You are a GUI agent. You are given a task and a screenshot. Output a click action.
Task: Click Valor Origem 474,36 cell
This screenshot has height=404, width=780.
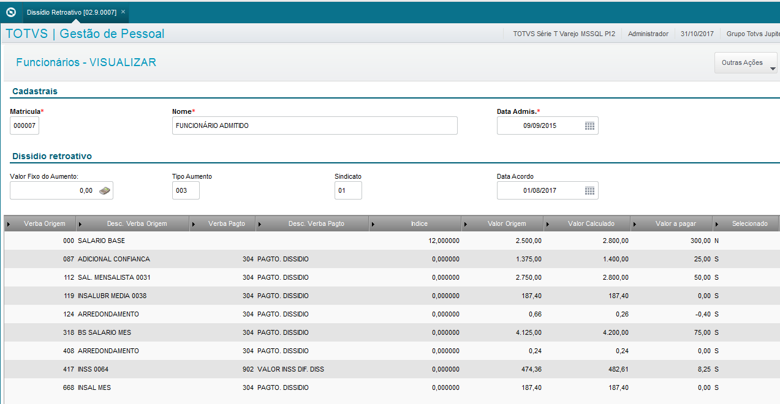[x=530, y=369]
